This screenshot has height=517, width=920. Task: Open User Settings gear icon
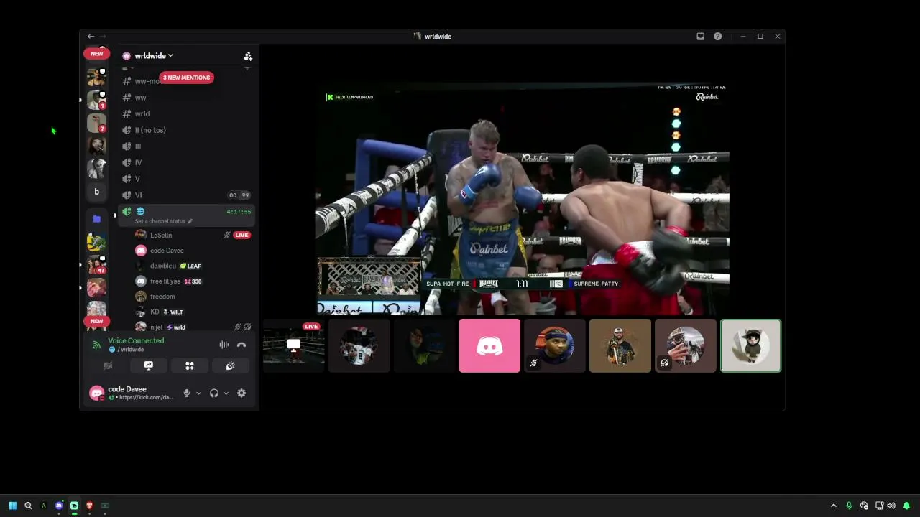point(241,393)
